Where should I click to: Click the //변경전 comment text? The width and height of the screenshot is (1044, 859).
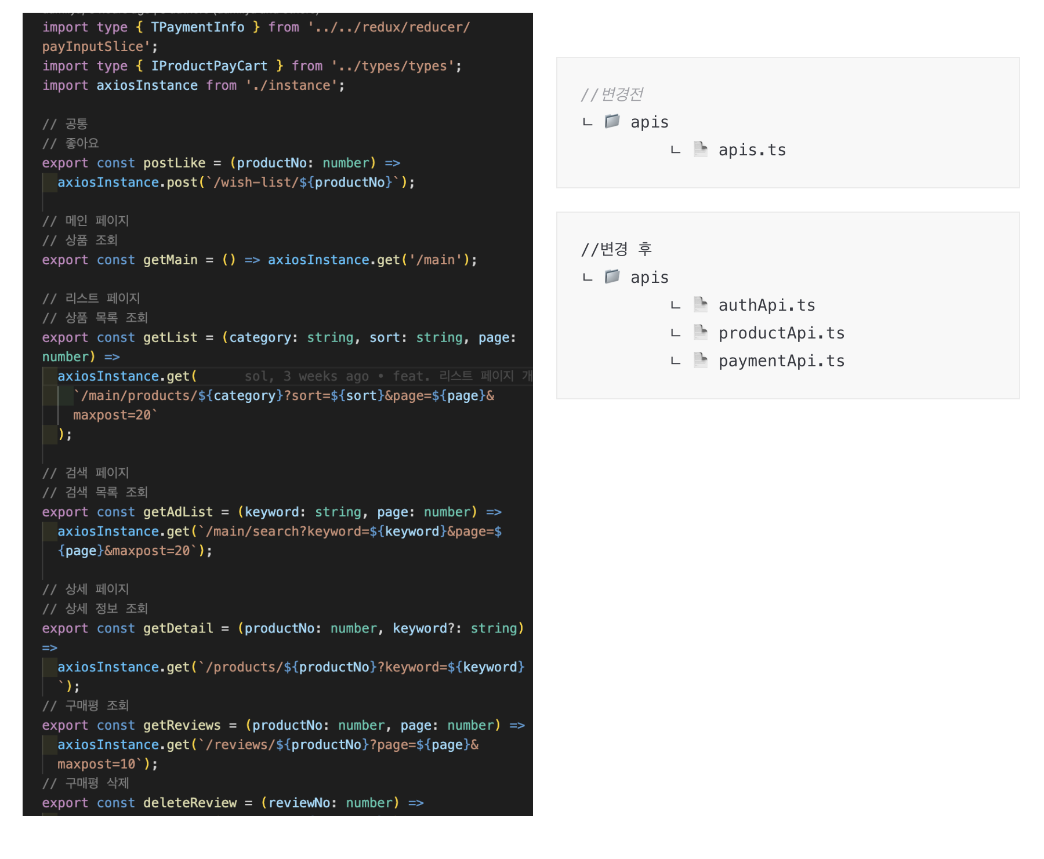point(612,94)
